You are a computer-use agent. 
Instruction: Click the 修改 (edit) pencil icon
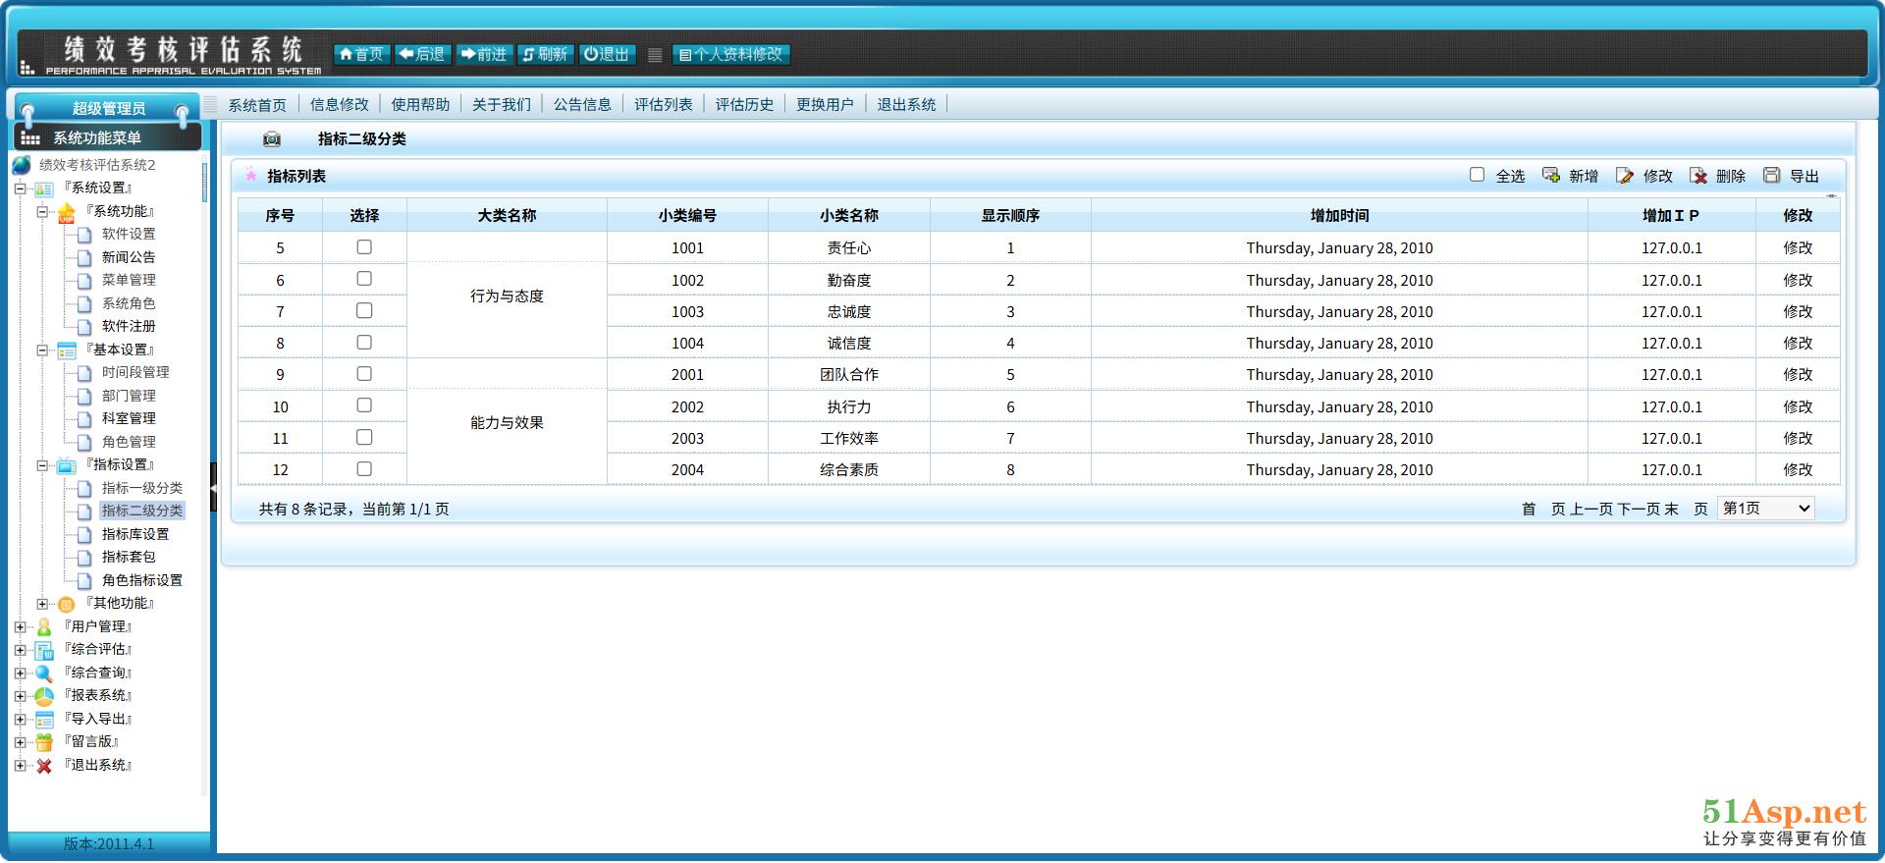1625,176
